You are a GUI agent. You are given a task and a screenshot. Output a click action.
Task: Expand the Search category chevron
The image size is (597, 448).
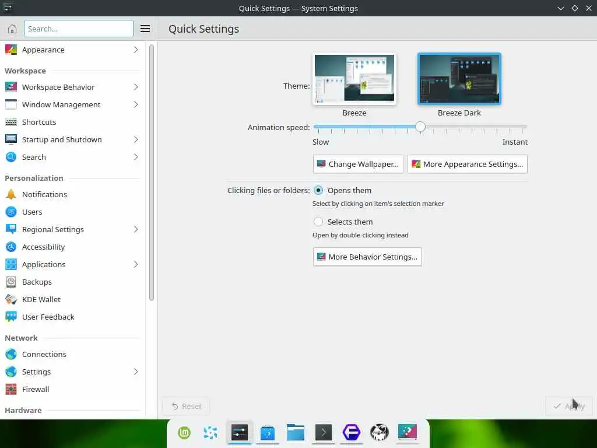136,157
